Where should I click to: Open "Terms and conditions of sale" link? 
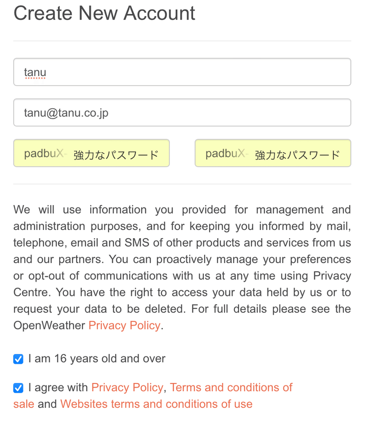tap(153, 396)
